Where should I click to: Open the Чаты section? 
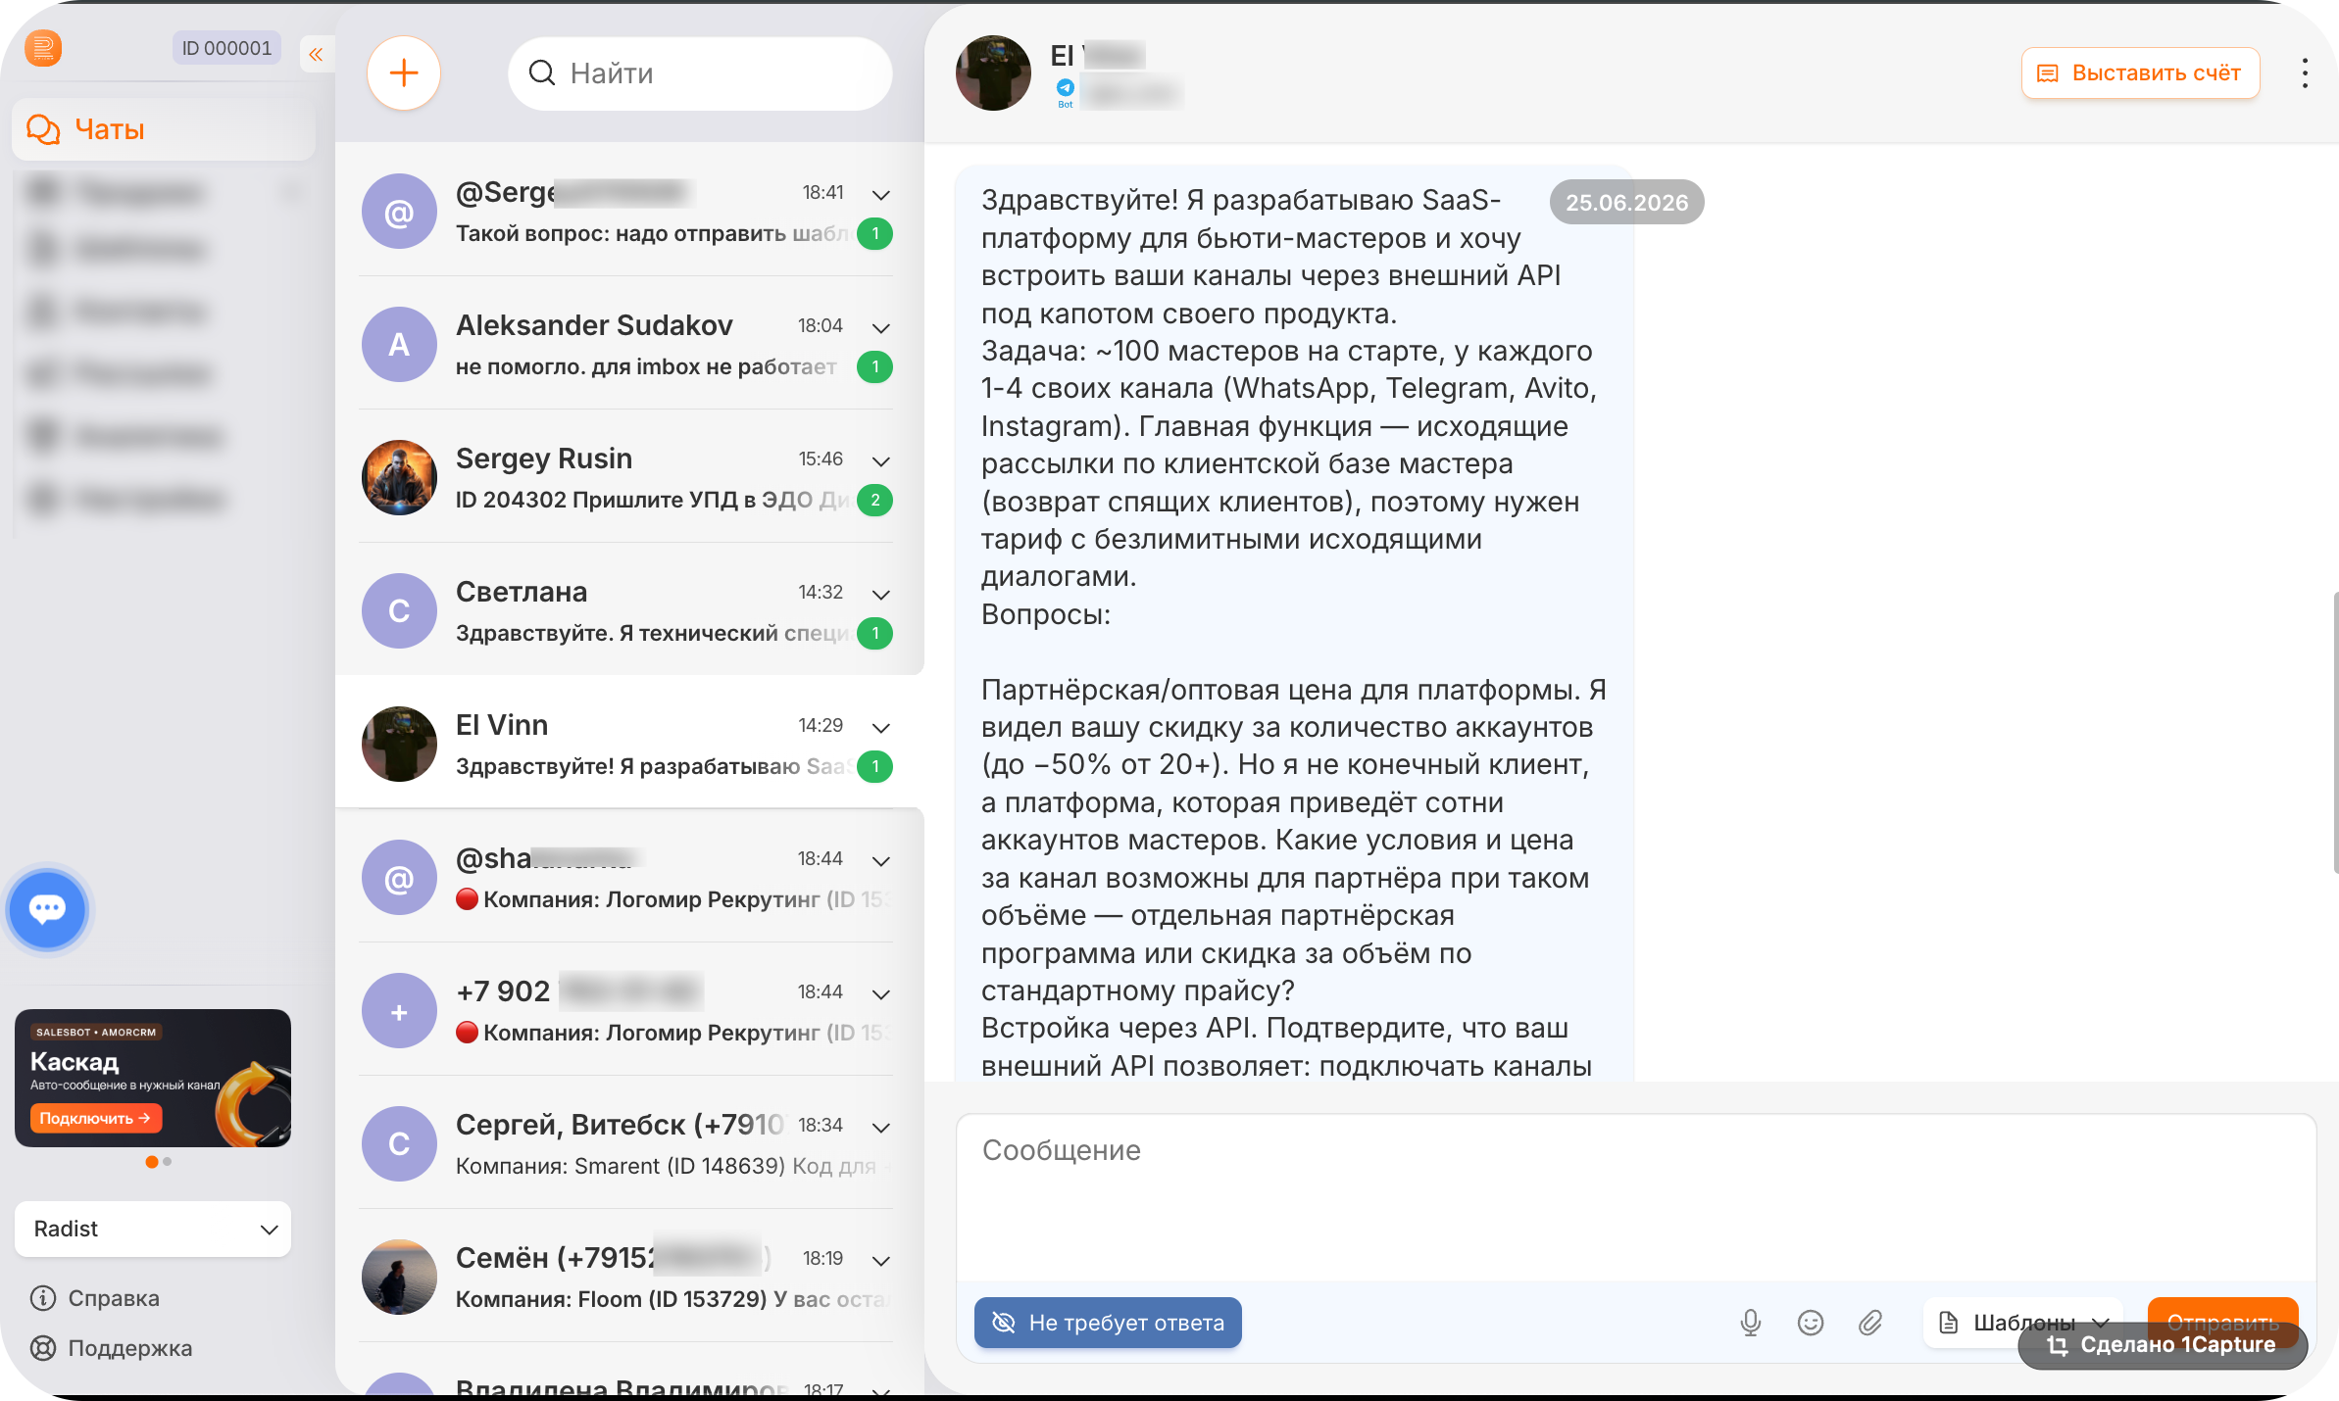(163, 129)
